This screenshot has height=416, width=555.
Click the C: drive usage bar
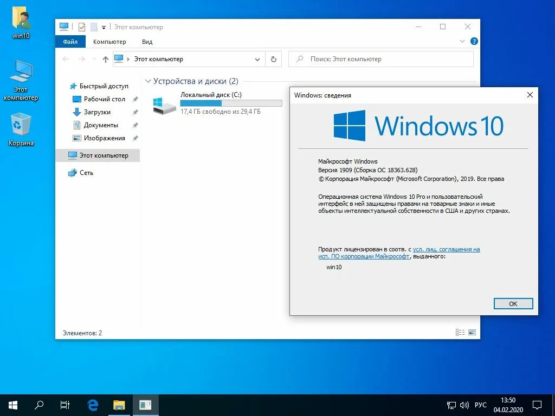(231, 103)
